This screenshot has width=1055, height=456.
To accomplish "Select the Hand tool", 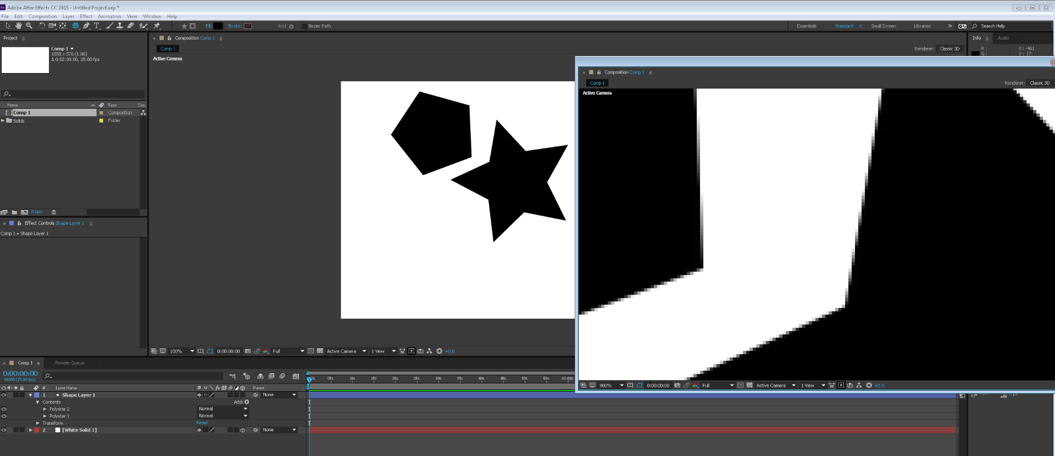I will pos(18,26).
